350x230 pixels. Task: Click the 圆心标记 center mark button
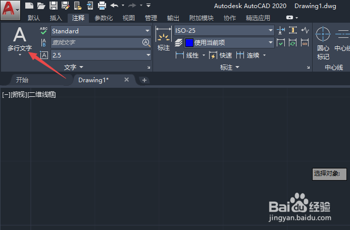(x=323, y=43)
